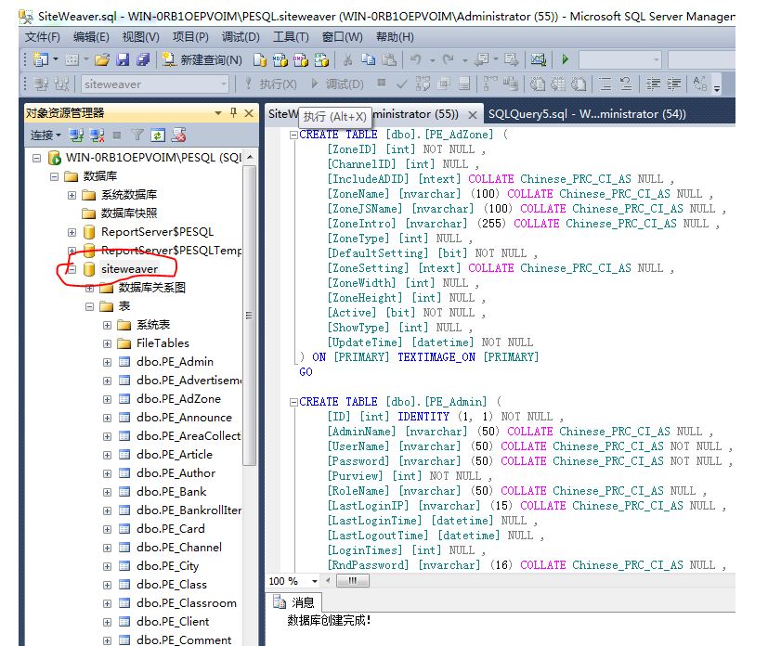
Task: Expand the dbo.PE_Admin table node
Action: 108,362
